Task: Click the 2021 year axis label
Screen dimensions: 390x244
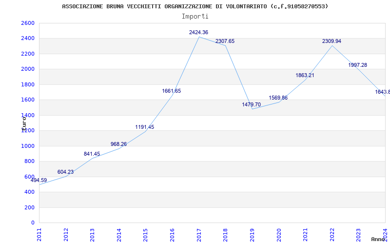Action: point(306,235)
